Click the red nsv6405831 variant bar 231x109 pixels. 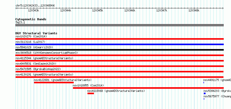[x=119, y=66]
